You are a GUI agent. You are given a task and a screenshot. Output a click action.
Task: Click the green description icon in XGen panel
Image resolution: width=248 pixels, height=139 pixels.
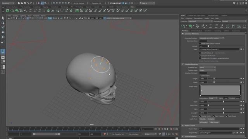point(190,26)
